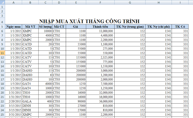193x118 pixels.
Task: Select the DAHO cell in row 16
Action: point(30,75)
